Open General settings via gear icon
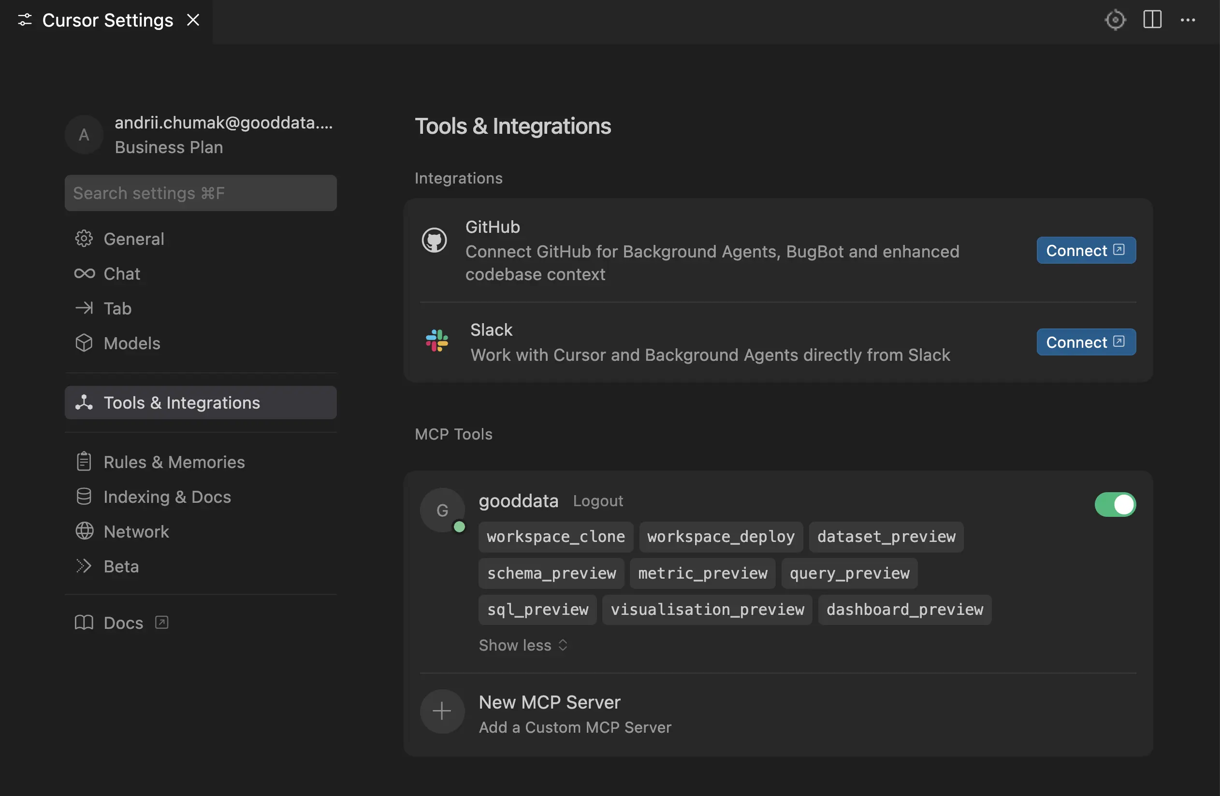1220x796 pixels. coord(84,239)
